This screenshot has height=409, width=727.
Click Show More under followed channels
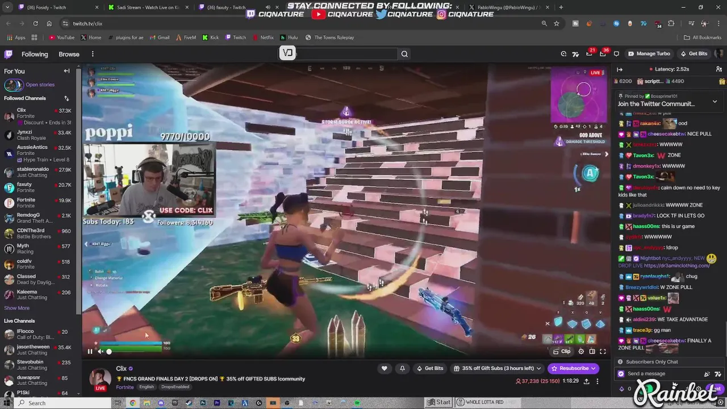[x=16, y=308]
